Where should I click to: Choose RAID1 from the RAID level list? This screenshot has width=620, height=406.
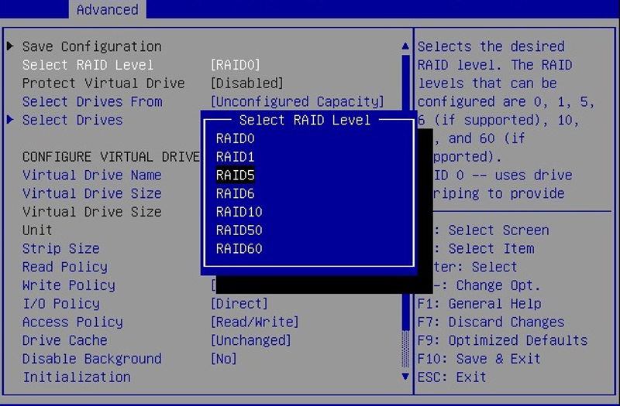236,157
